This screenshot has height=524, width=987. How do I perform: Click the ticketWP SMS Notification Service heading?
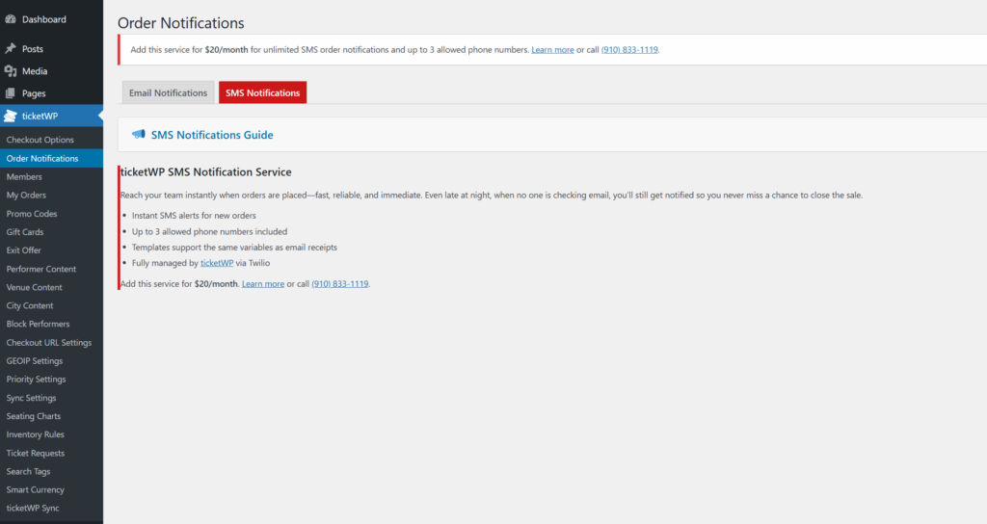(x=206, y=171)
